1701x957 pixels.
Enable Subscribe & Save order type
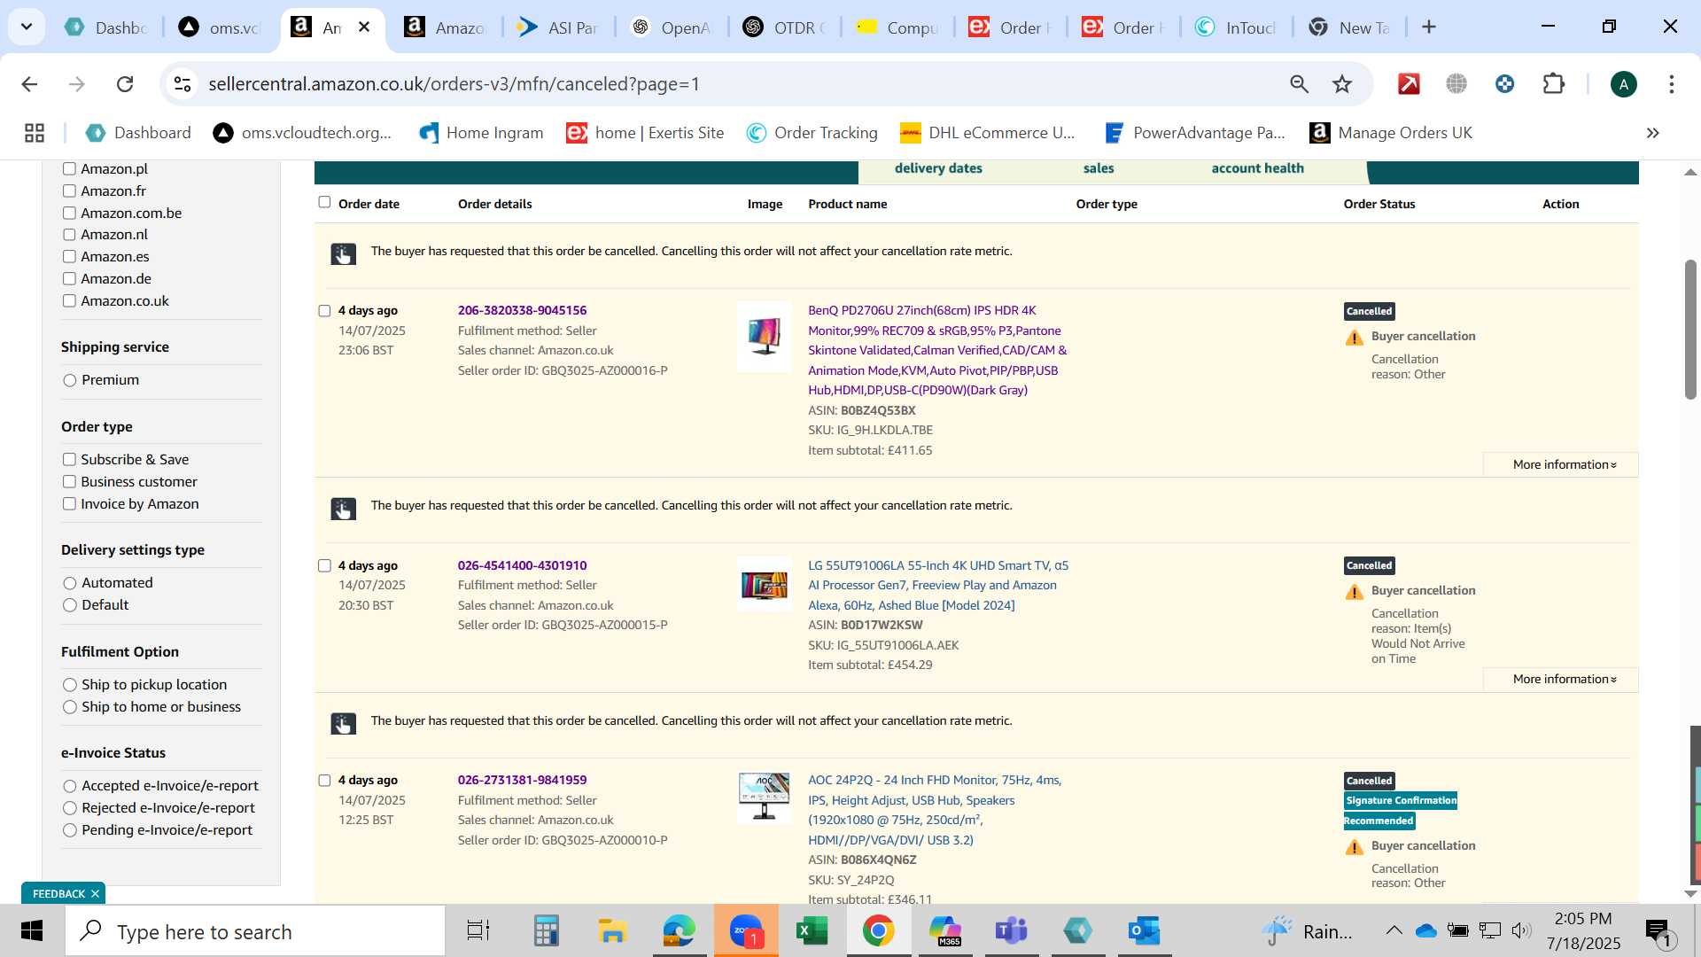click(69, 460)
